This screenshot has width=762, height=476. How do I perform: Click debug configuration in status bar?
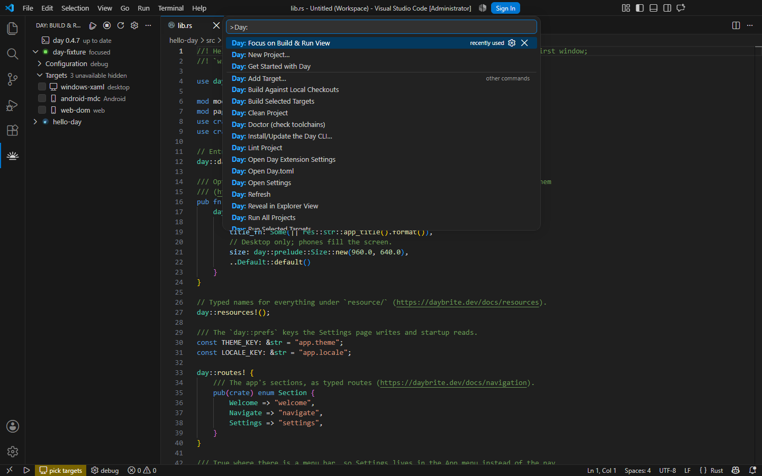click(105, 470)
